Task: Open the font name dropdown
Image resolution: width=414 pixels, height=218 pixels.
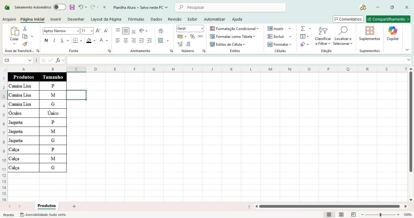Action: coord(78,31)
